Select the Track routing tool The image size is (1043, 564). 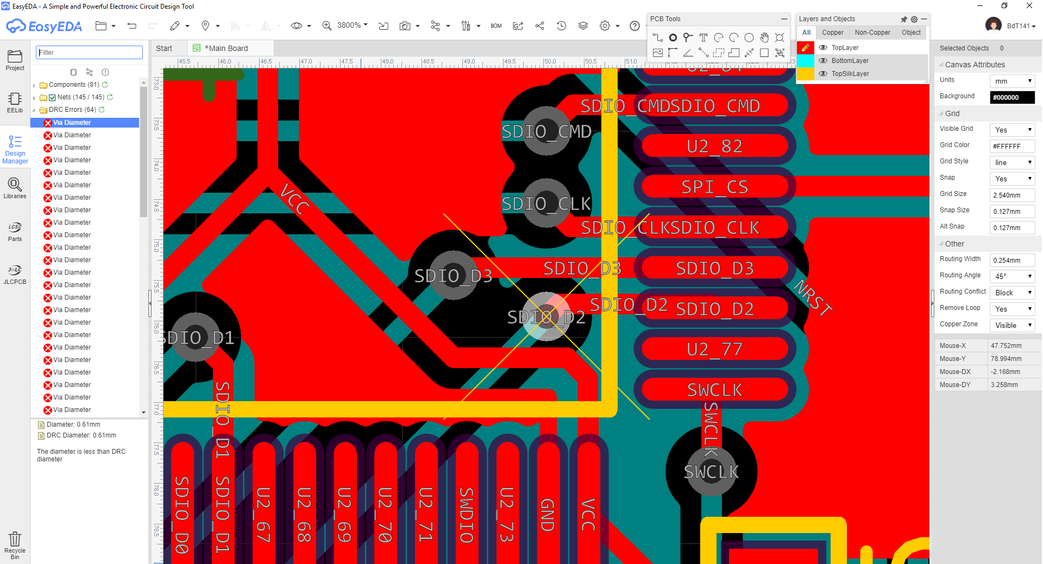click(x=658, y=37)
